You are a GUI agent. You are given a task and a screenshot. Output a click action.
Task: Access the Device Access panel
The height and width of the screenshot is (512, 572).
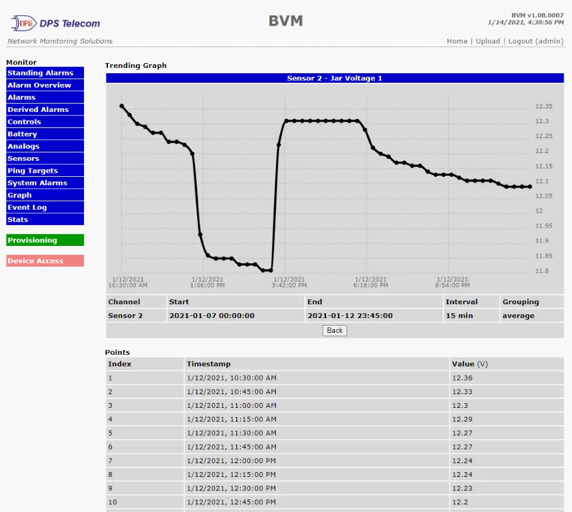coord(45,260)
